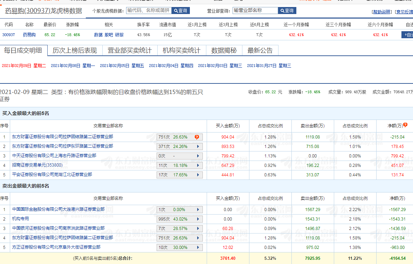This screenshot has height=264, width=413.
Task: Open 东方财富证券拉萨东环路第二证券营业部 link
Action: pyautogui.click(x=62, y=146)
